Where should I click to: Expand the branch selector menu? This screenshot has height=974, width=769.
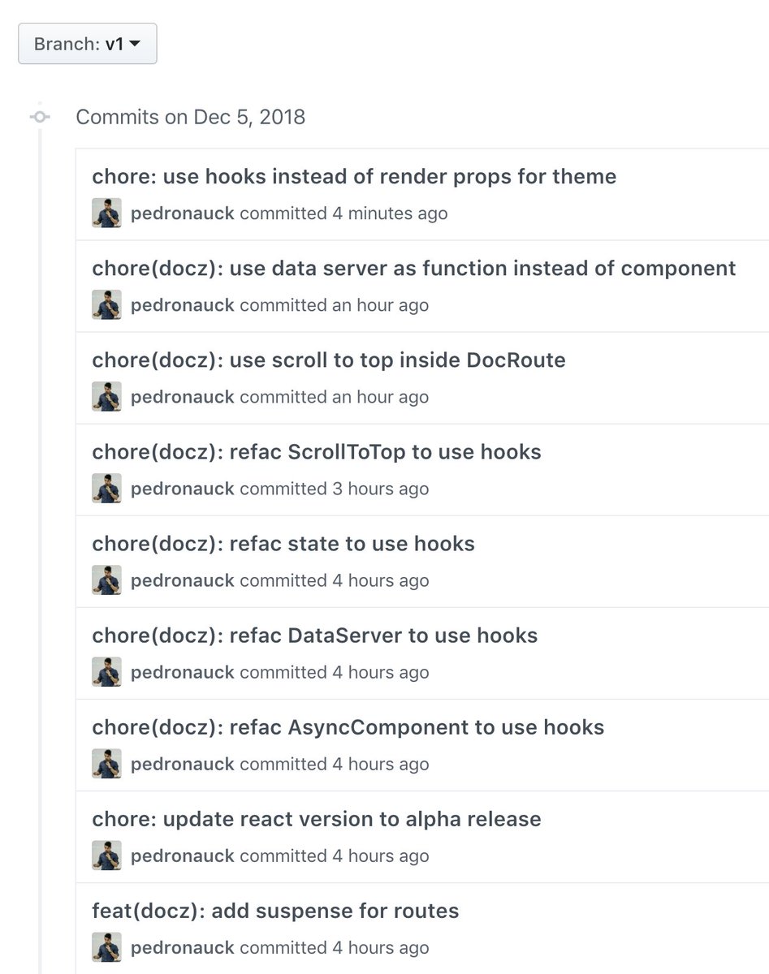(87, 44)
